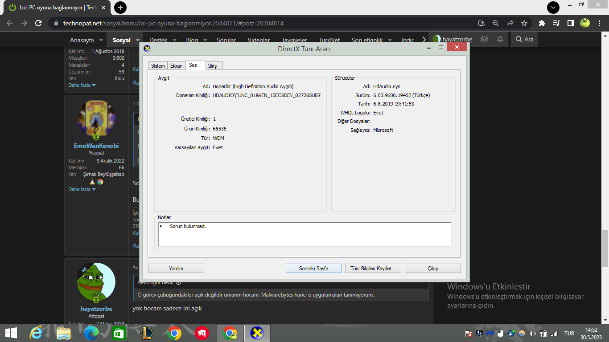Open the Windows Store taskbar icon

click(119, 333)
